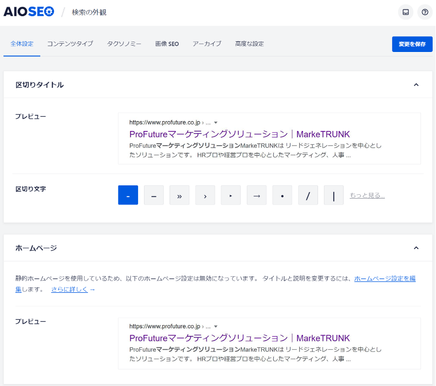436x386 pixels.
Task: Switch to the コンテンツタイプ tab
Action: click(x=70, y=44)
